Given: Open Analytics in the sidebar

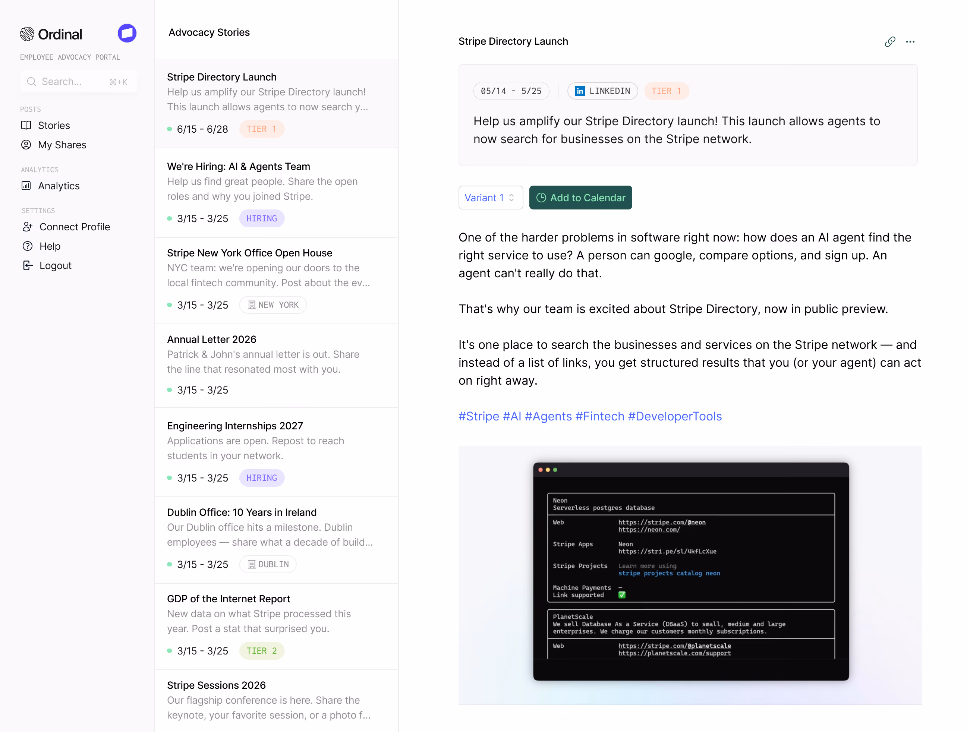Looking at the screenshot, I should click(x=50, y=186).
